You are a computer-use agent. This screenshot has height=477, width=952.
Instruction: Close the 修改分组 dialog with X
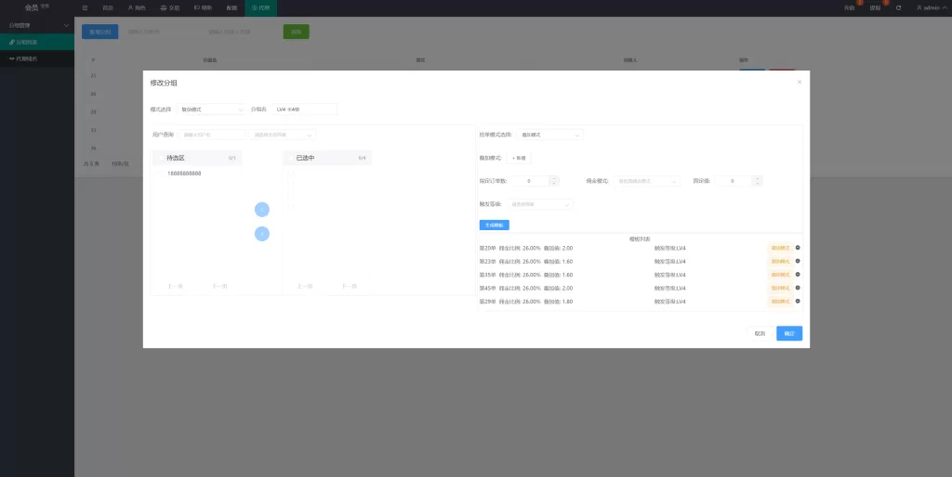click(x=799, y=83)
